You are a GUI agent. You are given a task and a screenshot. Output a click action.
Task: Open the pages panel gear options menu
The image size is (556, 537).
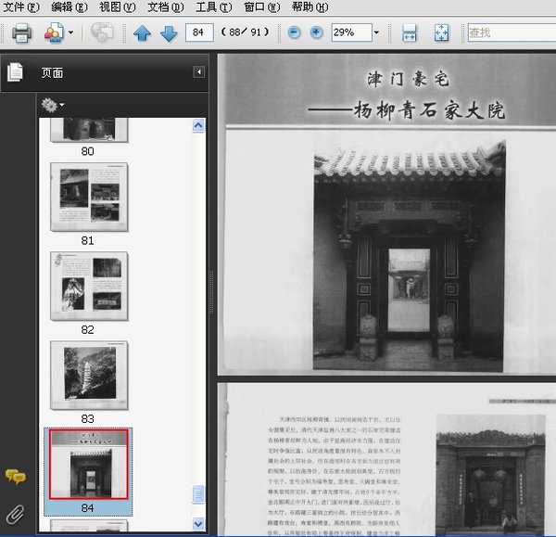(52, 105)
